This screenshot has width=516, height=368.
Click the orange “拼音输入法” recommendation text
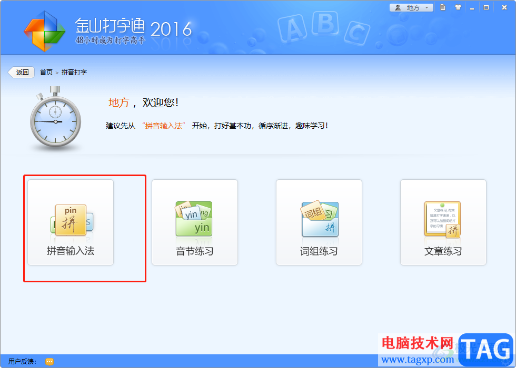(x=164, y=126)
